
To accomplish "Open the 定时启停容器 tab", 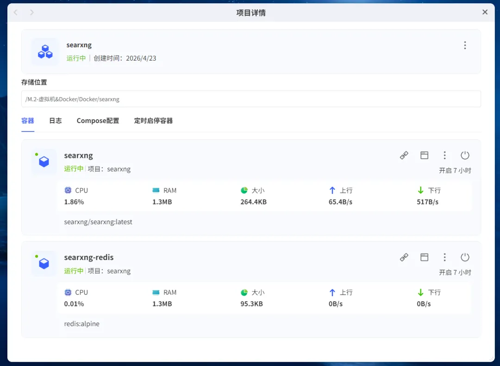I will click(x=153, y=120).
